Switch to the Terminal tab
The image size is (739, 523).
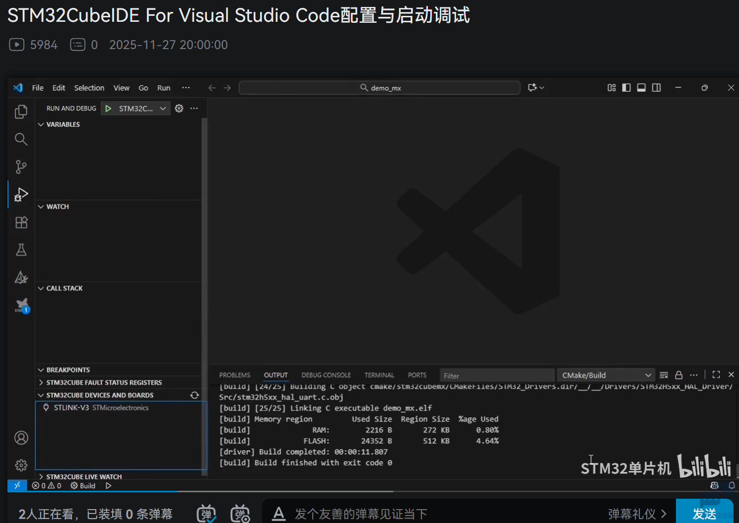coord(379,375)
